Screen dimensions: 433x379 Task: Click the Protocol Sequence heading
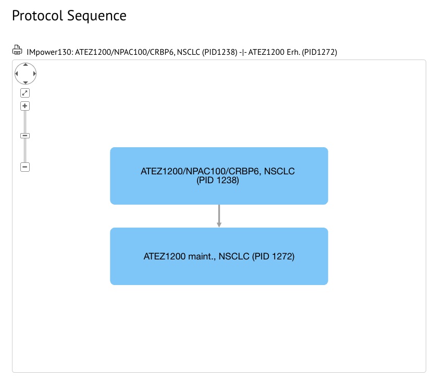[x=69, y=16]
